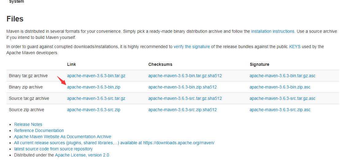The image size is (340, 162).
Task: Open the src.zip.sha512 checksum link
Action: (x=182, y=110)
